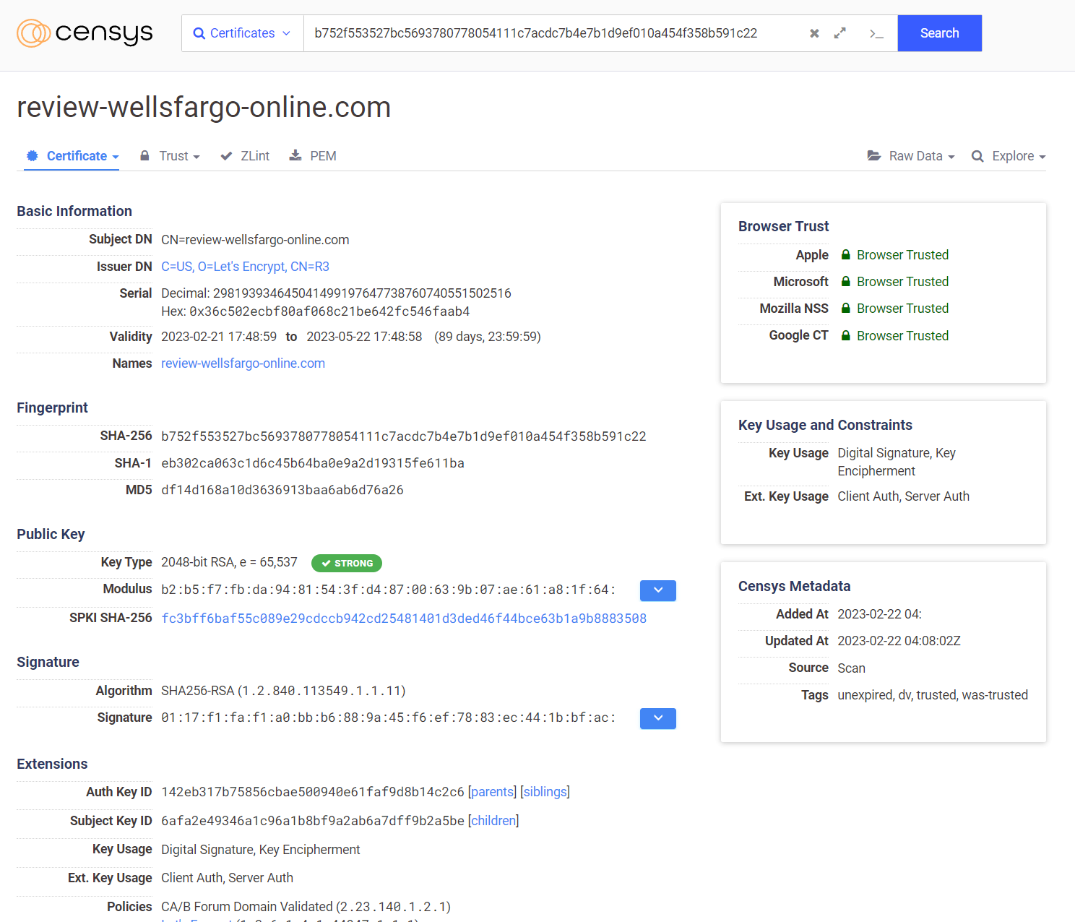Select the MD5 fingerprint value
Image resolution: width=1075 pixels, height=922 pixels.
282,490
